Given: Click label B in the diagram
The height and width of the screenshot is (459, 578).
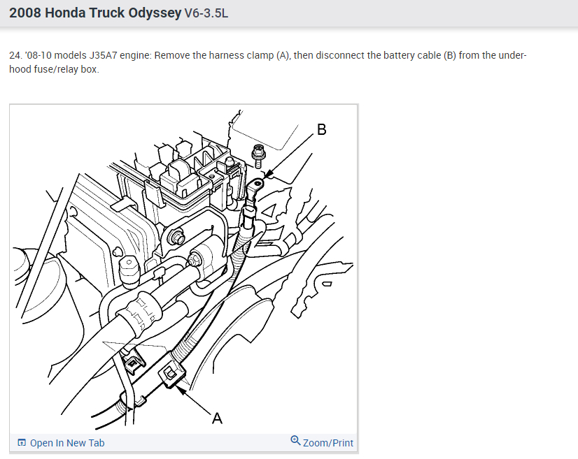Looking at the screenshot, I should (321, 129).
